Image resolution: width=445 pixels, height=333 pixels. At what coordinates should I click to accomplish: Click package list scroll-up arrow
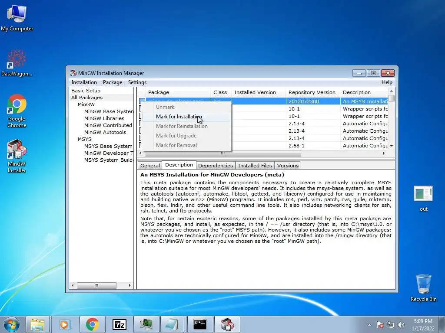coord(392,91)
